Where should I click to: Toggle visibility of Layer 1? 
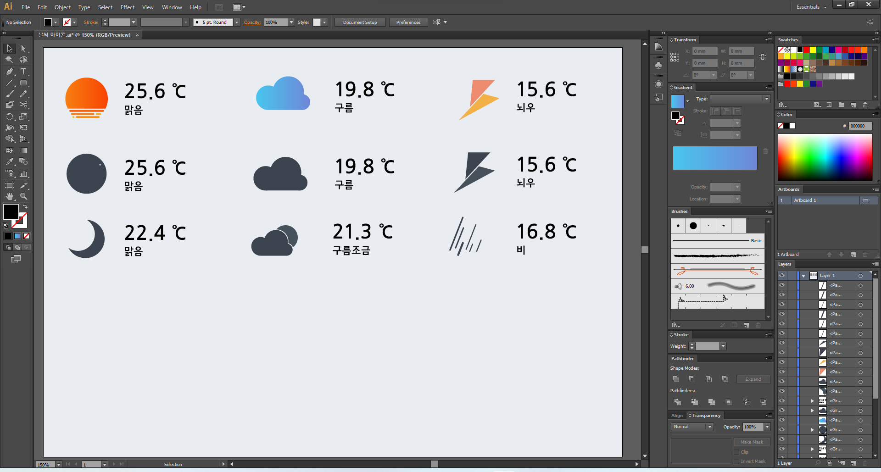782,276
